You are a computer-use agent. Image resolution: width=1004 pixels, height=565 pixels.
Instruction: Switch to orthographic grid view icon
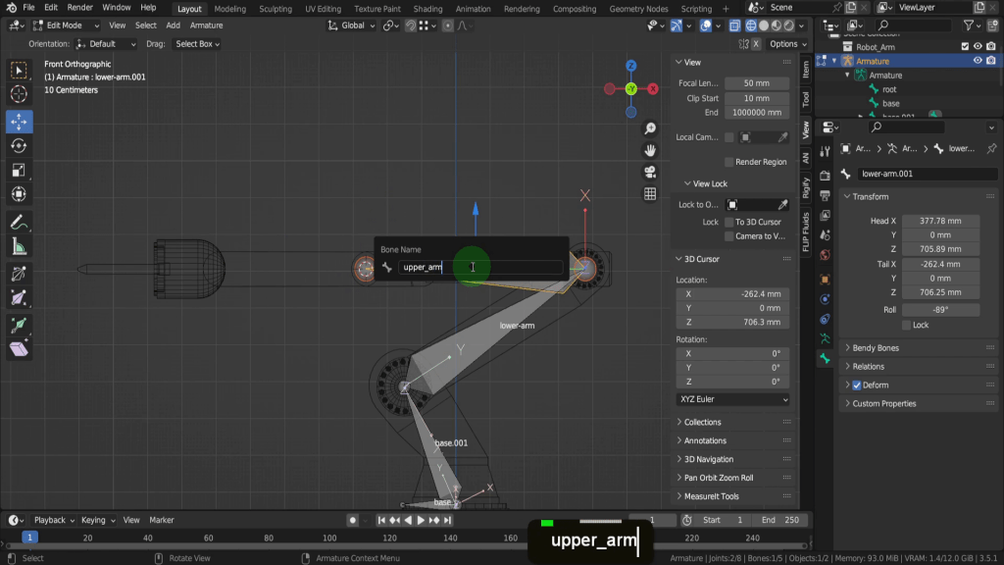(x=650, y=194)
